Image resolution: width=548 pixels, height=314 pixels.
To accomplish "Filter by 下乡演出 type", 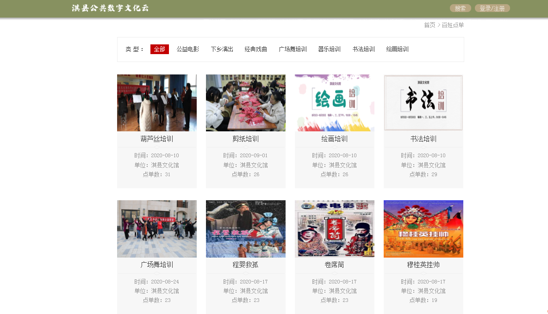I will click(222, 49).
